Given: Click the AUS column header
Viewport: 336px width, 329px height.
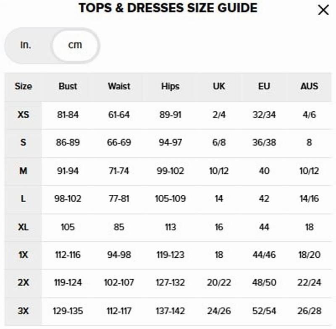Looking at the screenshot, I should [x=309, y=86].
